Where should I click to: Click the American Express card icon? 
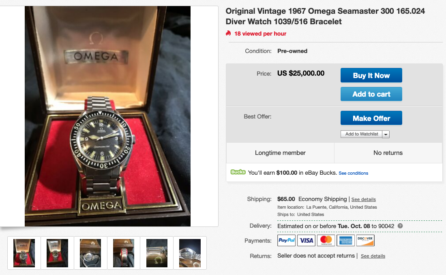345,241
